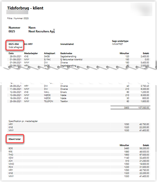Click 'KNE' under Specifikation pr. medarbejder
This screenshot has width=157, height=182.
[11, 127]
